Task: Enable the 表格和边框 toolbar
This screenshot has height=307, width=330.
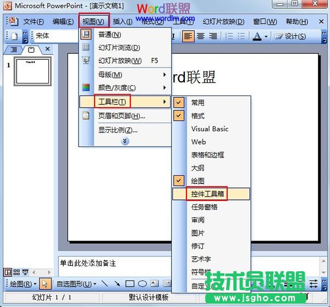Action: click(211, 155)
